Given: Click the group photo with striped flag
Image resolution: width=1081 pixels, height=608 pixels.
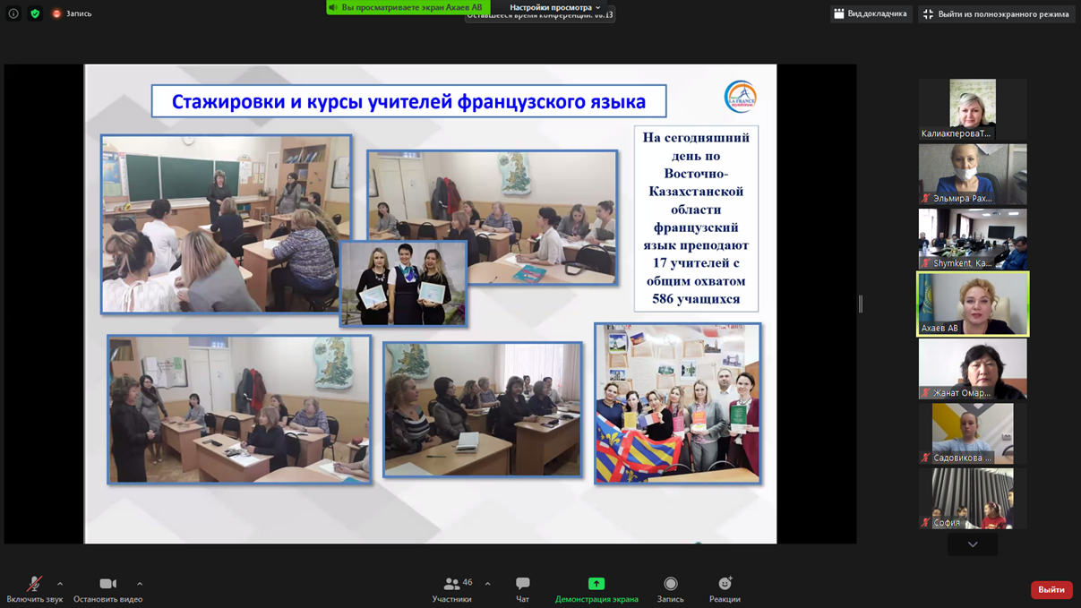Looking at the screenshot, I should (x=678, y=404).
